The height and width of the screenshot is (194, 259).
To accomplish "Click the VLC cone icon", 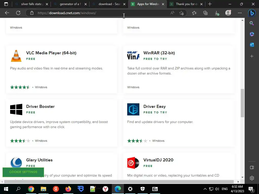I will (x=16, y=56).
